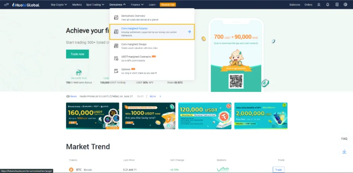The width and height of the screenshot is (353, 173).
Task: Click the Rewards Hub gift icon
Action: tap(79, 72)
